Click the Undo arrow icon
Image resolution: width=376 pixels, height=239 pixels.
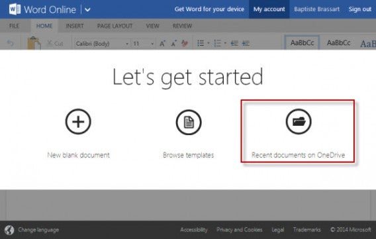point(11,44)
